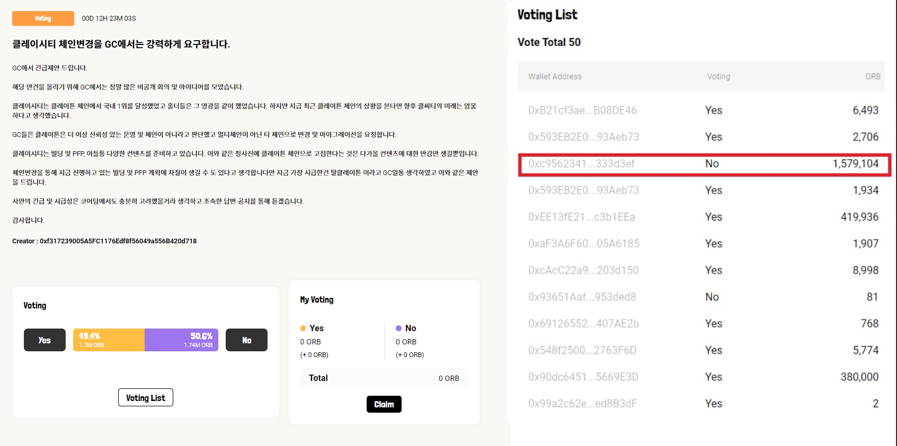Click the Total 0 ORB row
The height and width of the screenshot is (446, 897).
click(x=384, y=378)
